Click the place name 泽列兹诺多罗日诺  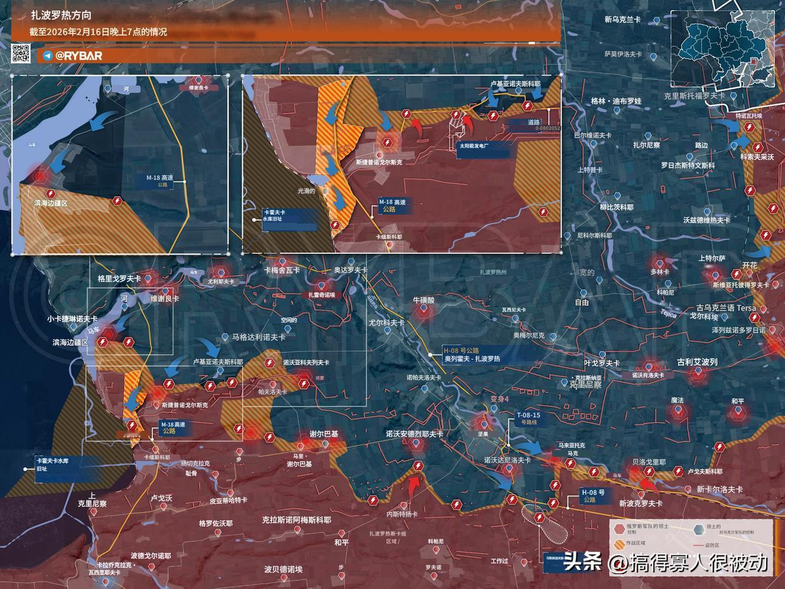coord(738,330)
